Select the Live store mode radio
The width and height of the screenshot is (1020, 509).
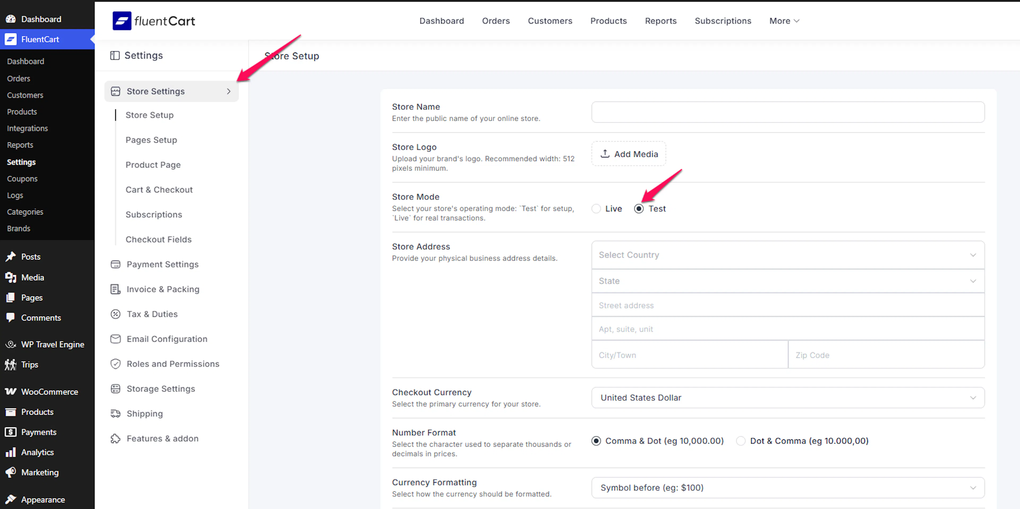tap(596, 209)
